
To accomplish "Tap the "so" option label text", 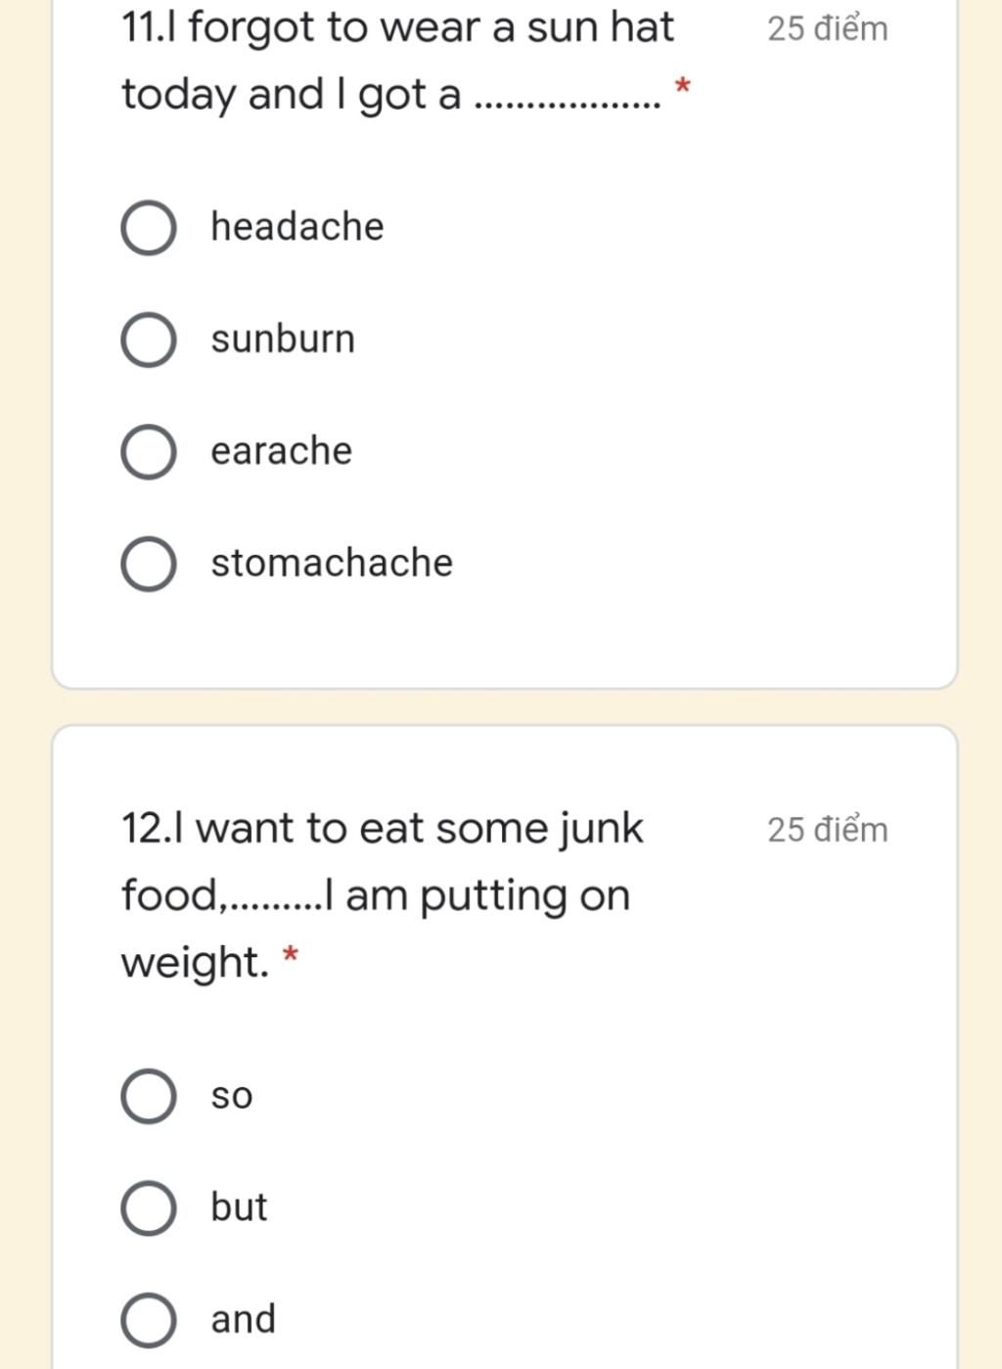I will (x=232, y=1096).
